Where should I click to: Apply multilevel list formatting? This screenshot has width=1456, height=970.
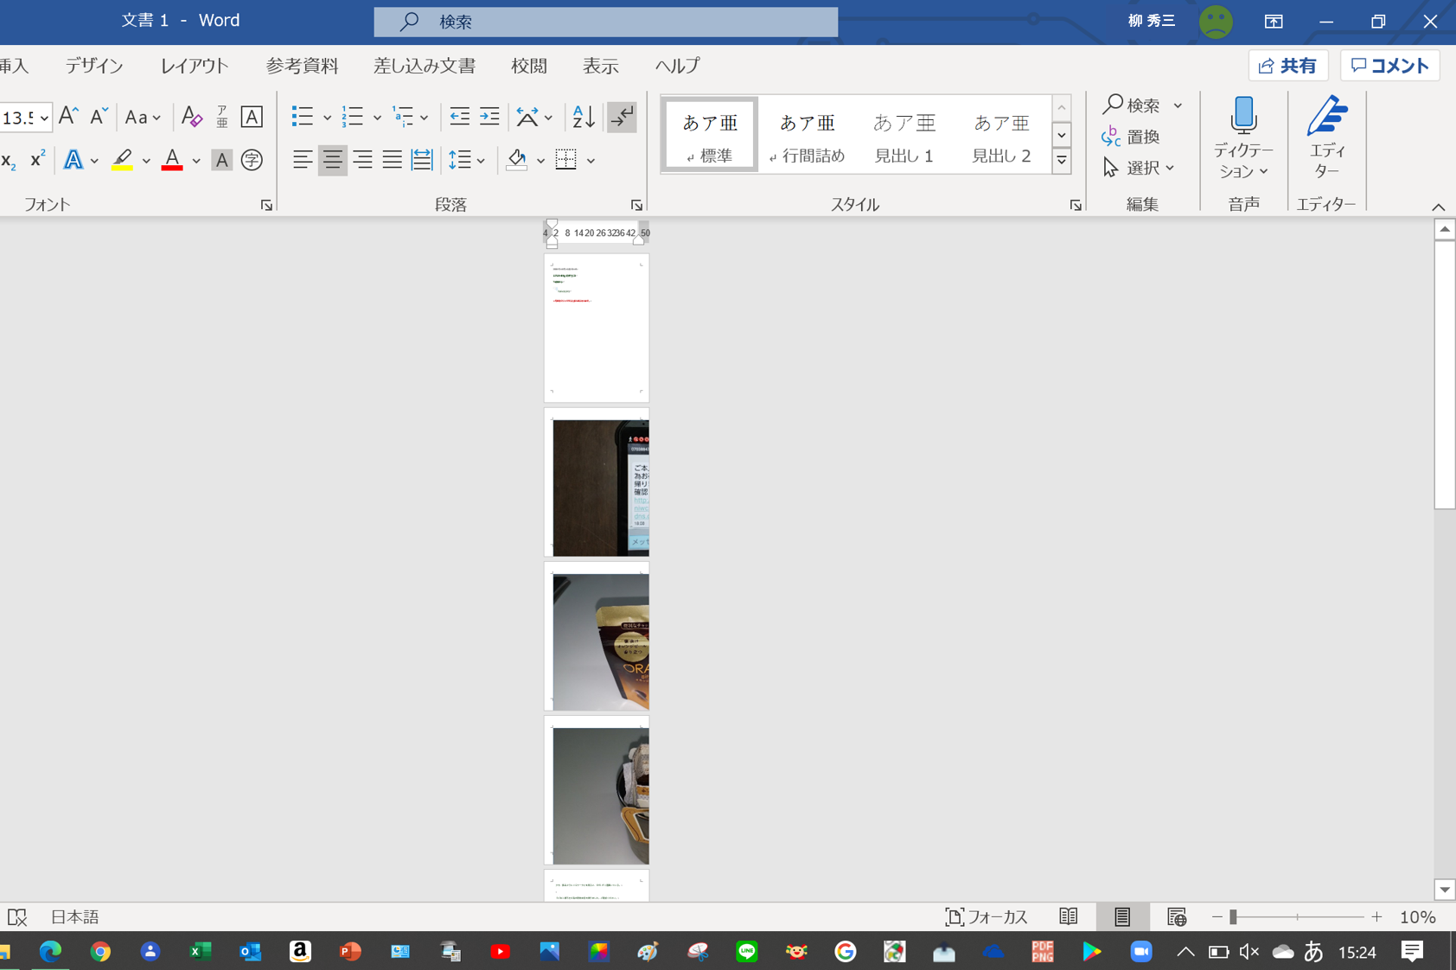403,117
